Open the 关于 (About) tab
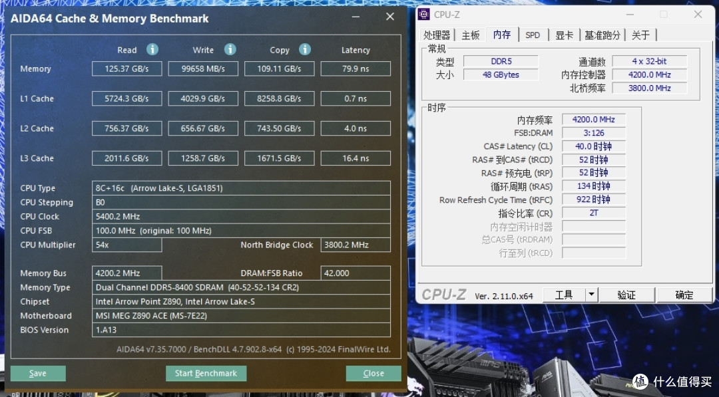 (640, 35)
